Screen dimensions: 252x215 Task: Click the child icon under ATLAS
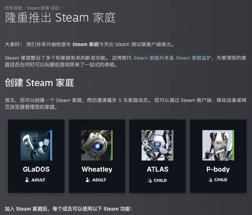[149, 180]
